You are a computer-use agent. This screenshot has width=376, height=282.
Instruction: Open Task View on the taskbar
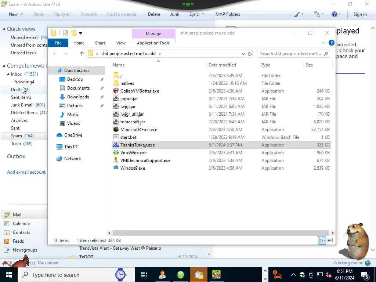[x=144, y=275]
